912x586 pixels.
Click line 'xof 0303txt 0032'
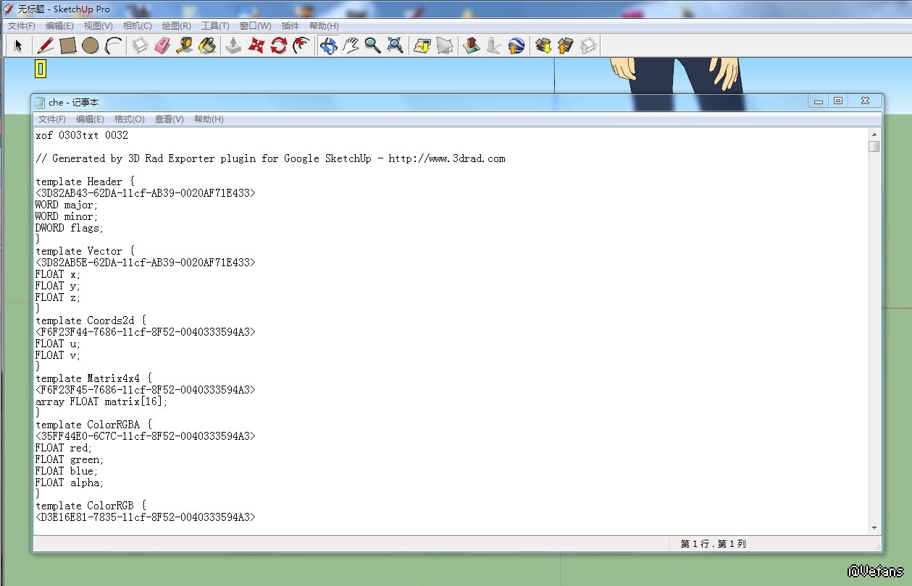point(82,135)
